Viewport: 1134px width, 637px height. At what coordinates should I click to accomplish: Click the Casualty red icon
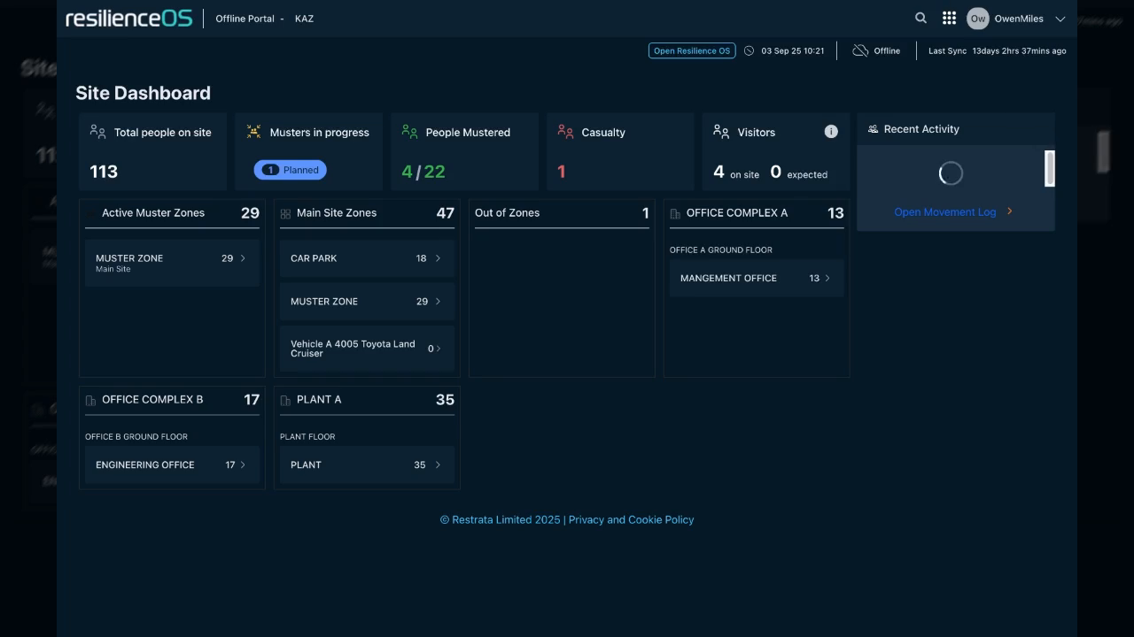[x=565, y=132]
